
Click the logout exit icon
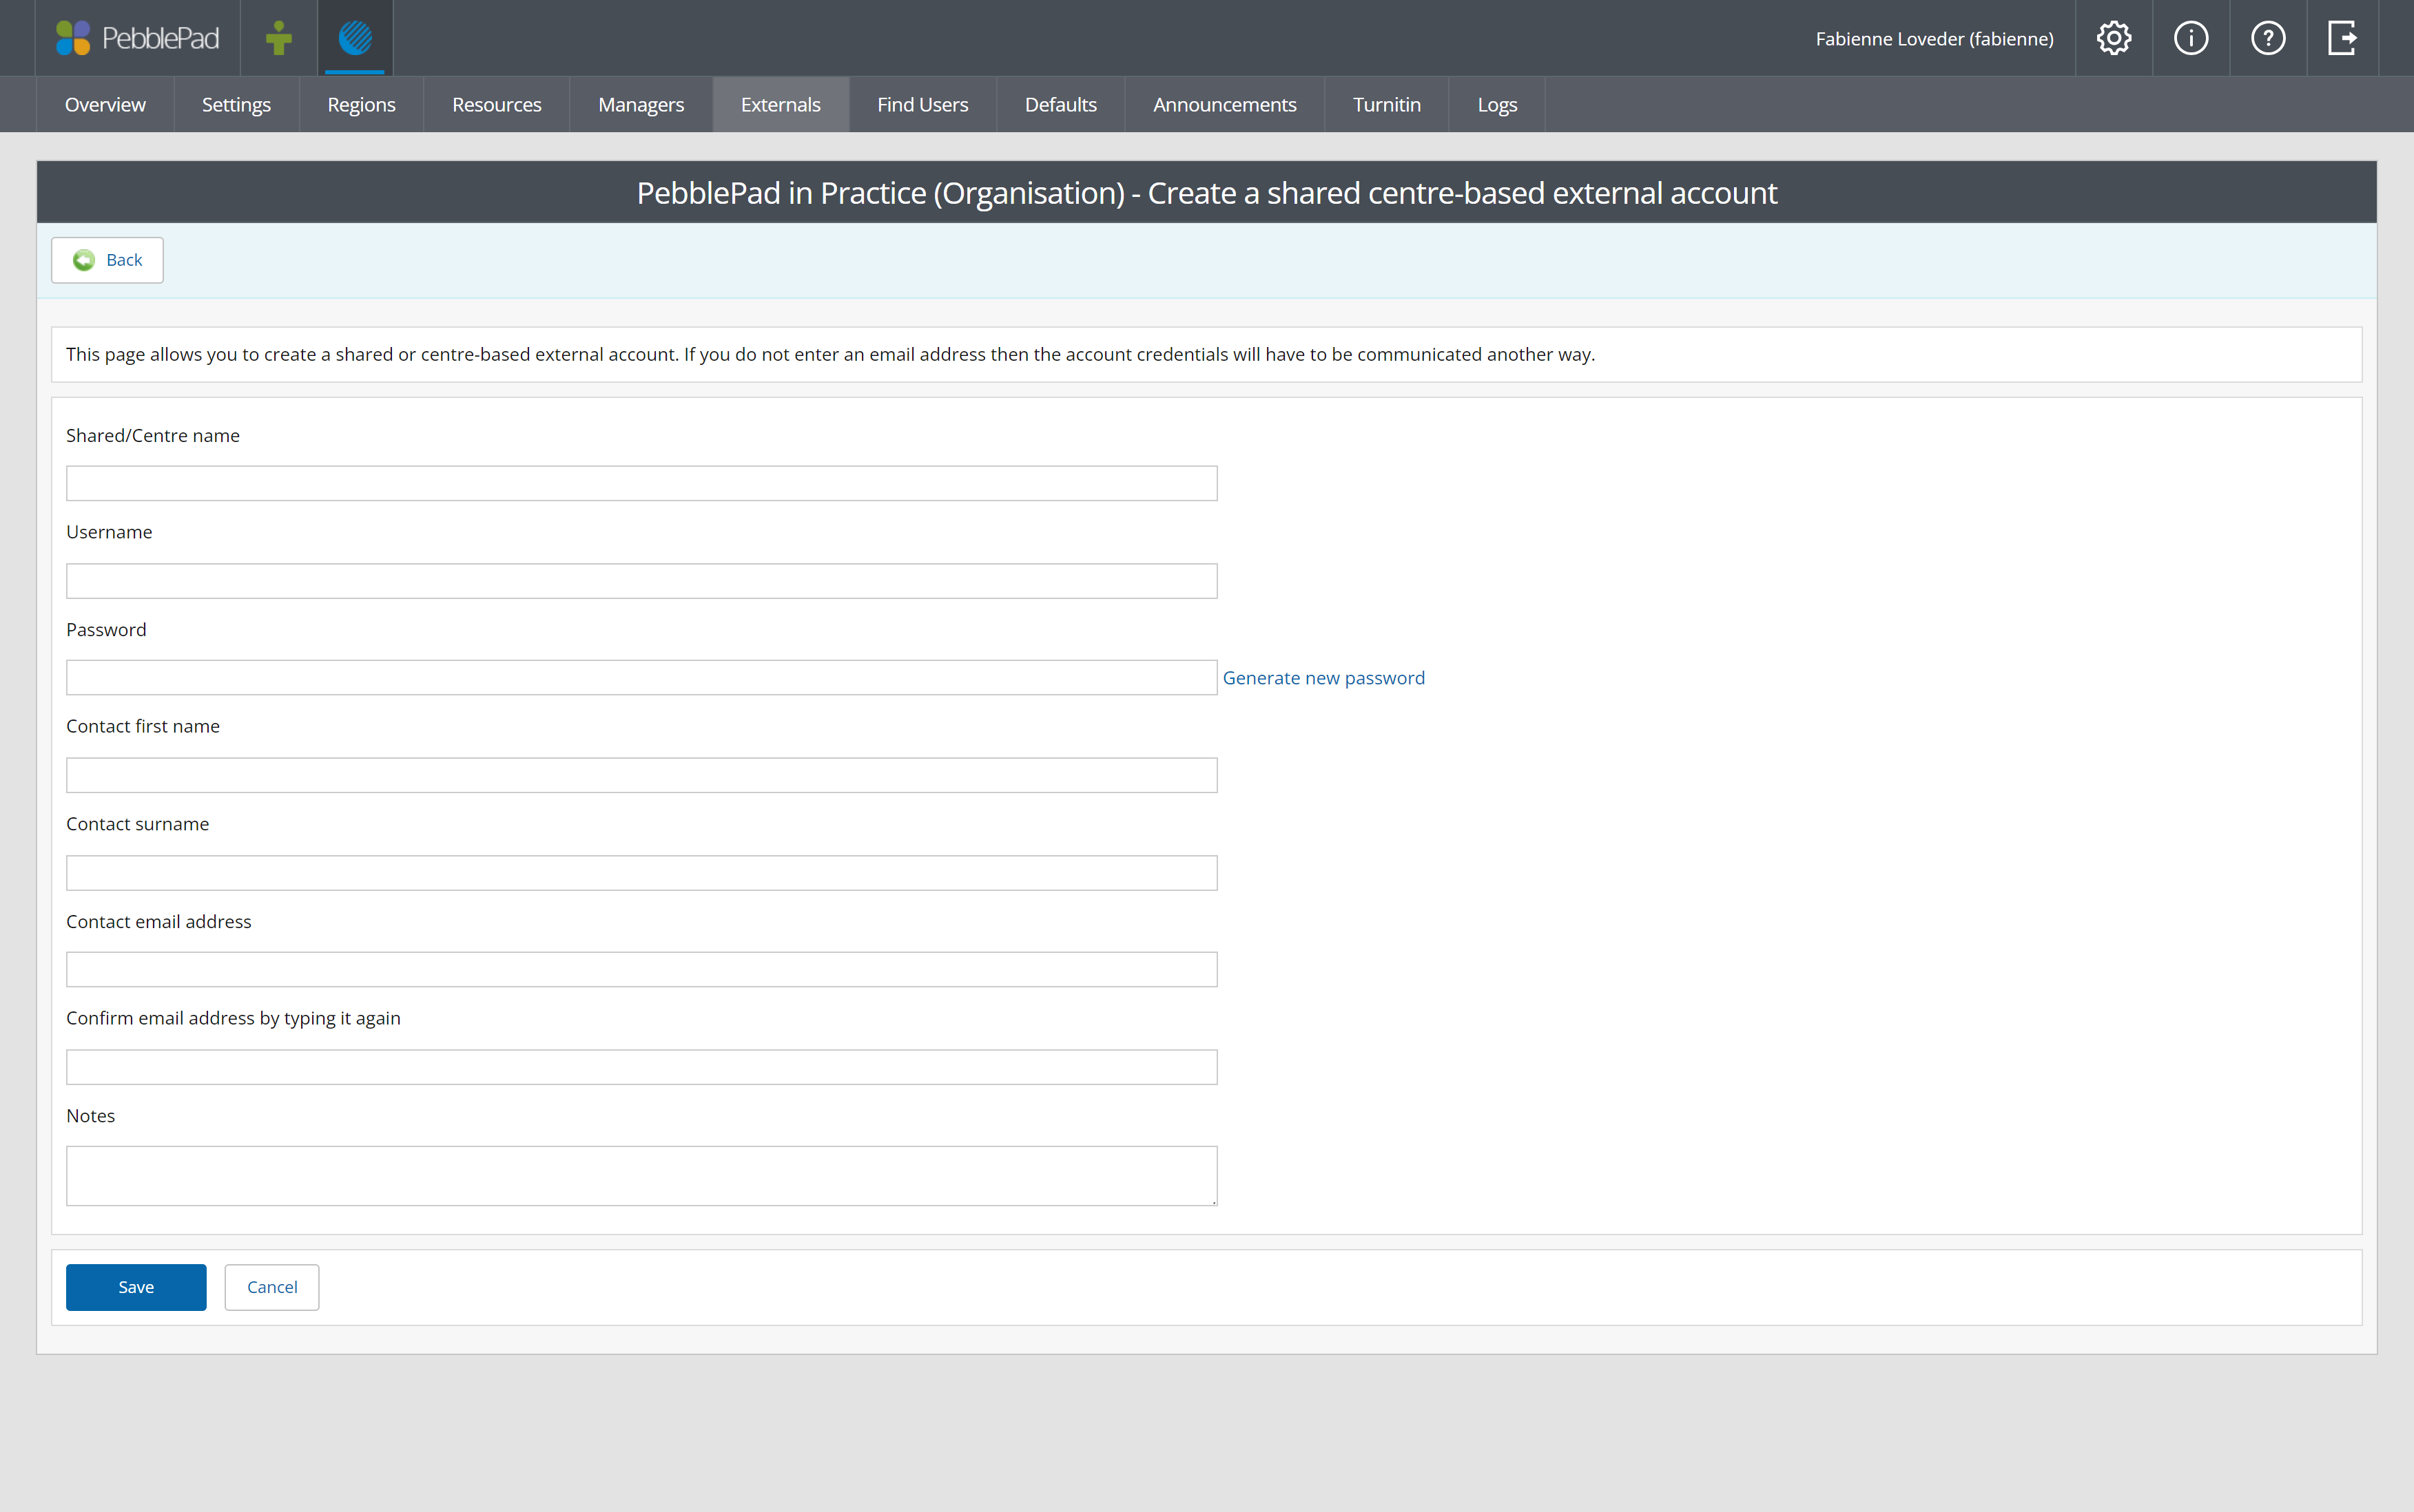(2343, 38)
